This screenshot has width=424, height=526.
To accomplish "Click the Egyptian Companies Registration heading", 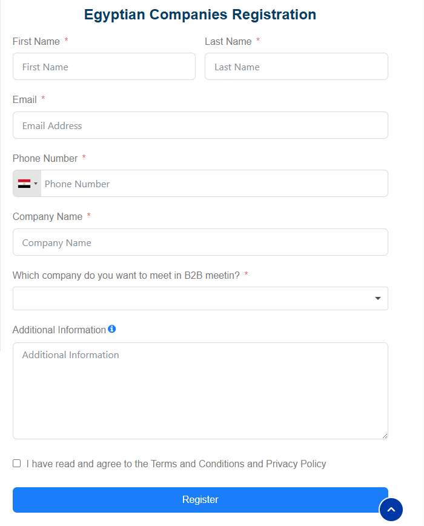I will 200,15.
